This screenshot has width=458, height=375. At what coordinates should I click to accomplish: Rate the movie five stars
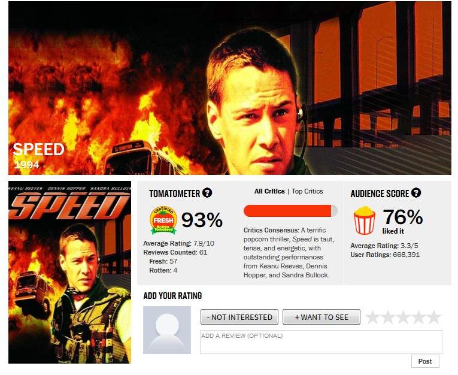click(x=434, y=317)
